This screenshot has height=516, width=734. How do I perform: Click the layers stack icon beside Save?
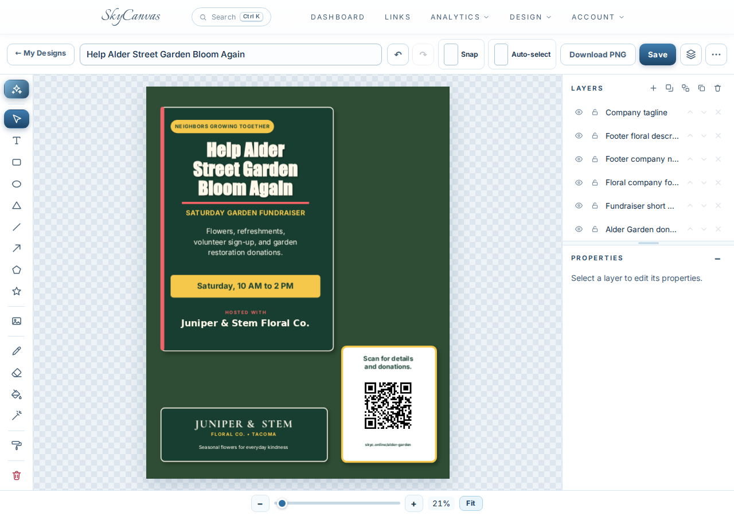(x=691, y=54)
